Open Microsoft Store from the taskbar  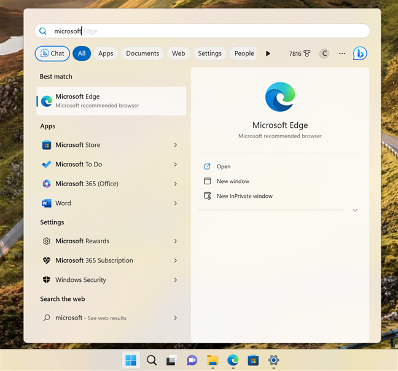click(253, 361)
